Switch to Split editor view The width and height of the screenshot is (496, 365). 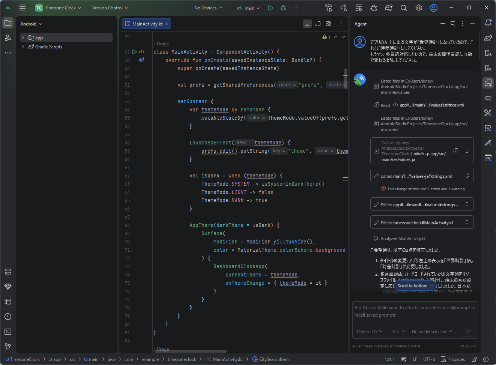click(x=318, y=24)
